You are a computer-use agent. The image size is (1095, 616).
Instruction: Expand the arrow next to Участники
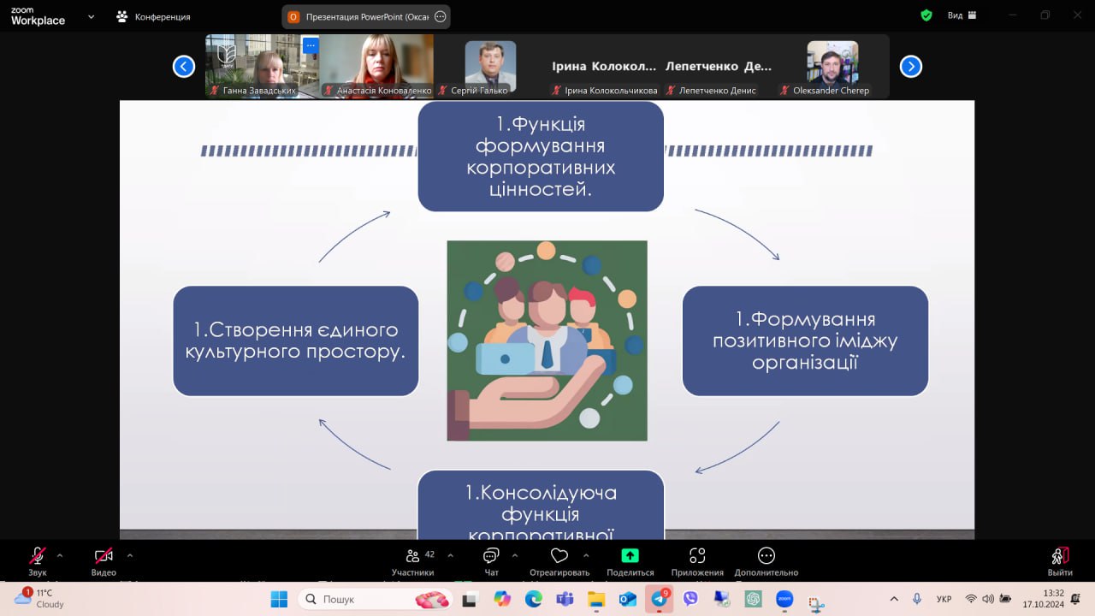pyautogui.click(x=450, y=555)
